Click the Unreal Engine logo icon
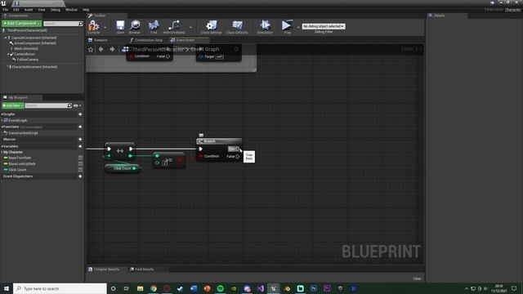Viewport: 523px width, 294px height. point(3,3)
